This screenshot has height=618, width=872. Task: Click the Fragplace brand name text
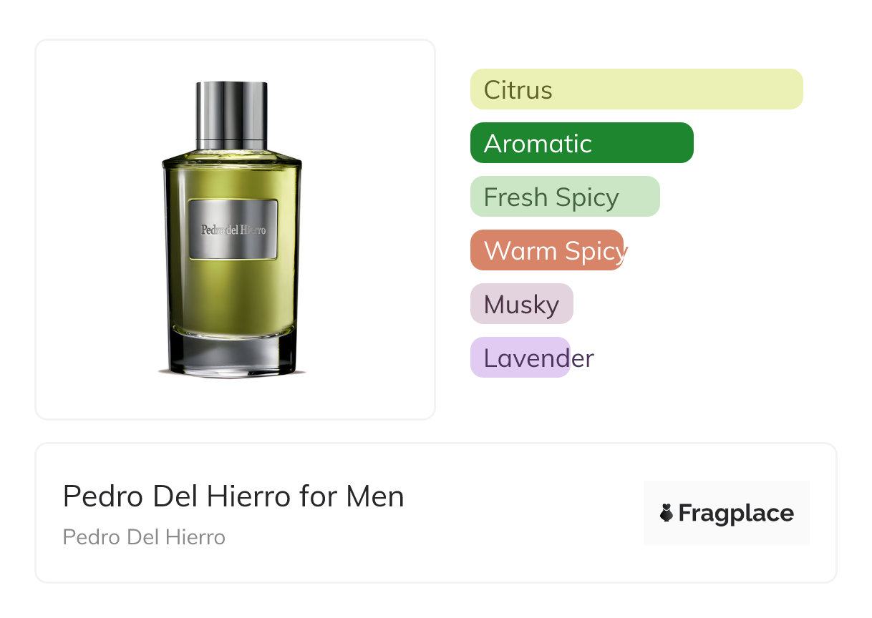(736, 514)
